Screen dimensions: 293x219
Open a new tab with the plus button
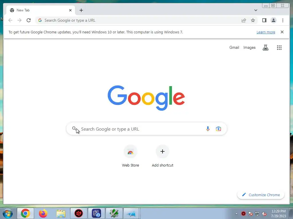(81, 10)
